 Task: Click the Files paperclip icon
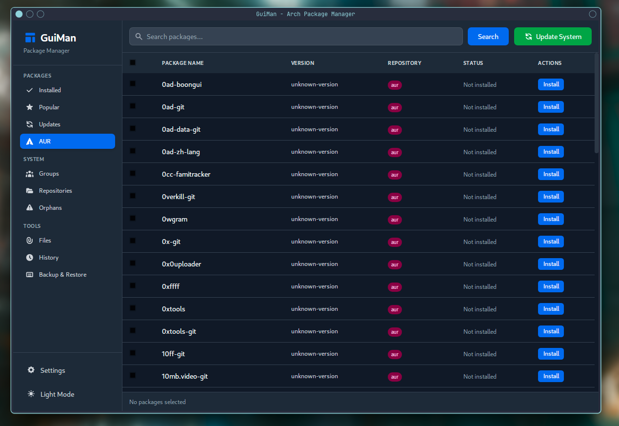30,241
